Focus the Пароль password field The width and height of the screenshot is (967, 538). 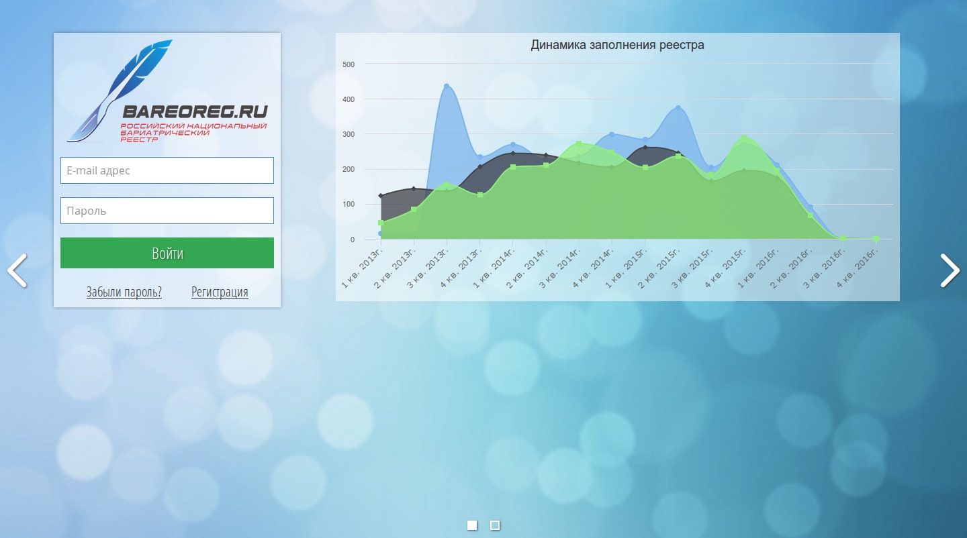click(167, 211)
